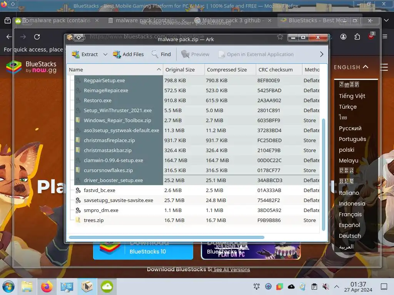Open Firefox from the taskbar
The image size is (394, 295).
click(x=47, y=287)
